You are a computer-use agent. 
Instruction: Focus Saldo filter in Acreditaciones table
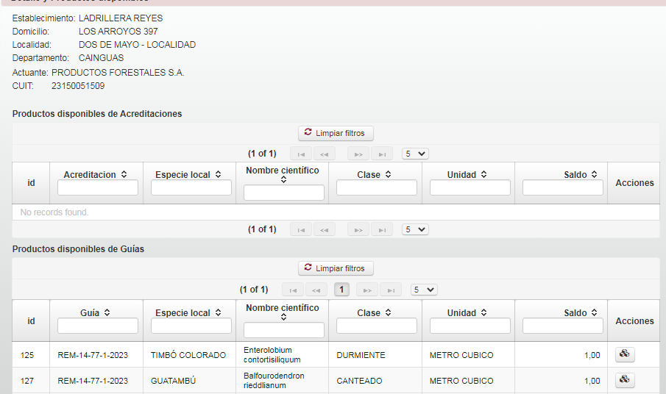563,187
